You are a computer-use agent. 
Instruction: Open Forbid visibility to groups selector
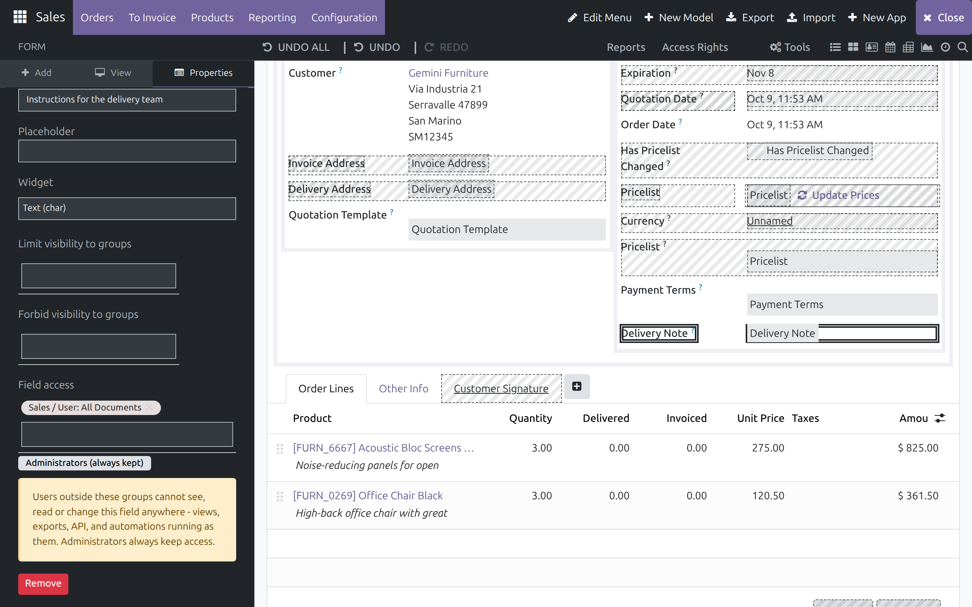click(98, 346)
